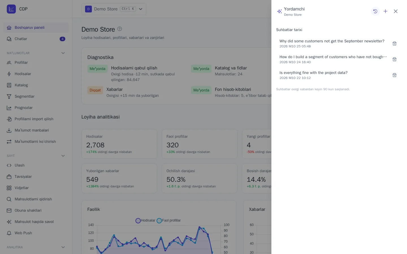Open the Demo Store project switcher
Screen dimensions: 407x254
[114, 9]
